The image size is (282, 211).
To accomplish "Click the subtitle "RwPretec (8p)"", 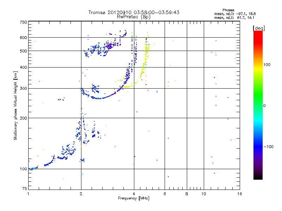I will coord(134,17).
